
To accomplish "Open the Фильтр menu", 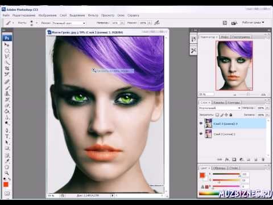I will [x=93, y=15].
